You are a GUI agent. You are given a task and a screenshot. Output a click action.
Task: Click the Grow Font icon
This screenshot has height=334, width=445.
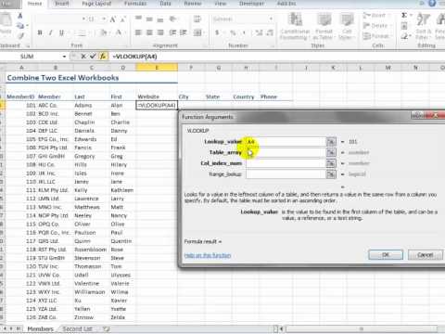[x=112, y=19]
